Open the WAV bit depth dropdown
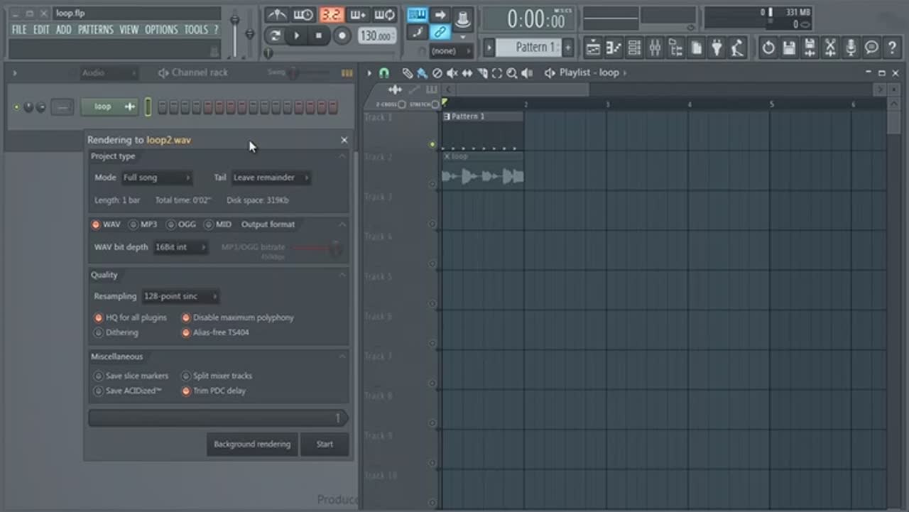Screen dimensions: 909x512 click(x=180, y=247)
